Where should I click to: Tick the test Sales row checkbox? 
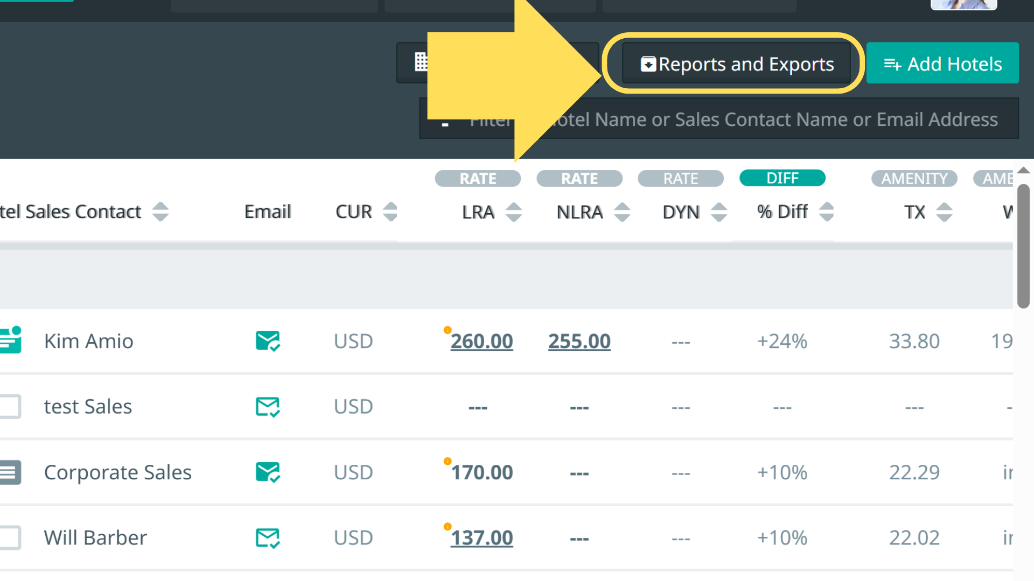click(x=10, y=407)
